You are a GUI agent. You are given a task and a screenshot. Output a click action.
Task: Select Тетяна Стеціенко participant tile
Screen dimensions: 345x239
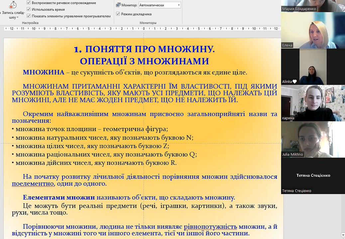pyautogui.click(x=313, y=176)
